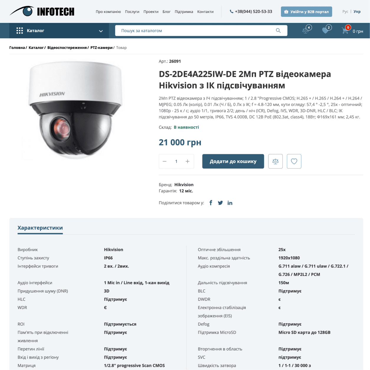Share product on LinkedIn

click(230, 203)
